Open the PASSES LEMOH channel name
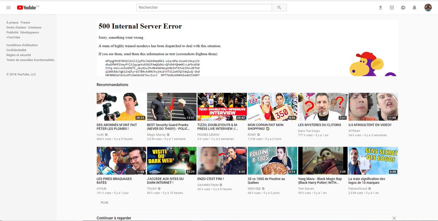The image size is (438, 221). [208, 135]
